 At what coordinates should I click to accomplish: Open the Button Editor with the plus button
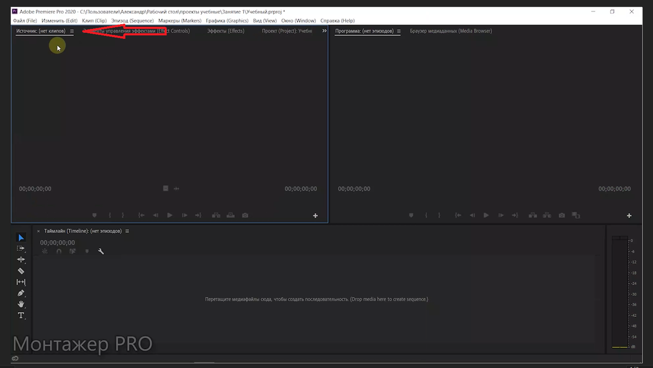[x=629, y=215]
